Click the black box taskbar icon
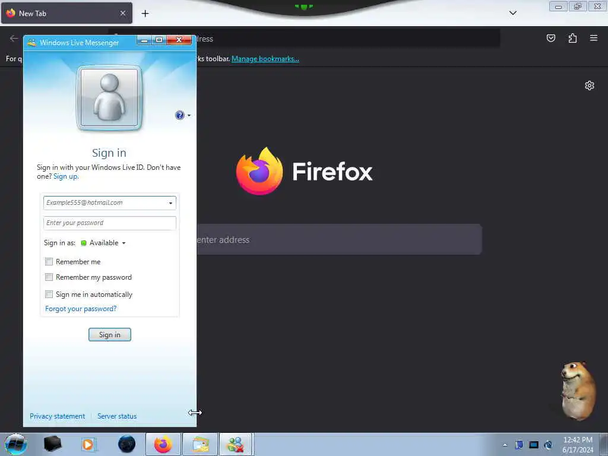This screenshot has width=608, height=456. tap(52, 444)
